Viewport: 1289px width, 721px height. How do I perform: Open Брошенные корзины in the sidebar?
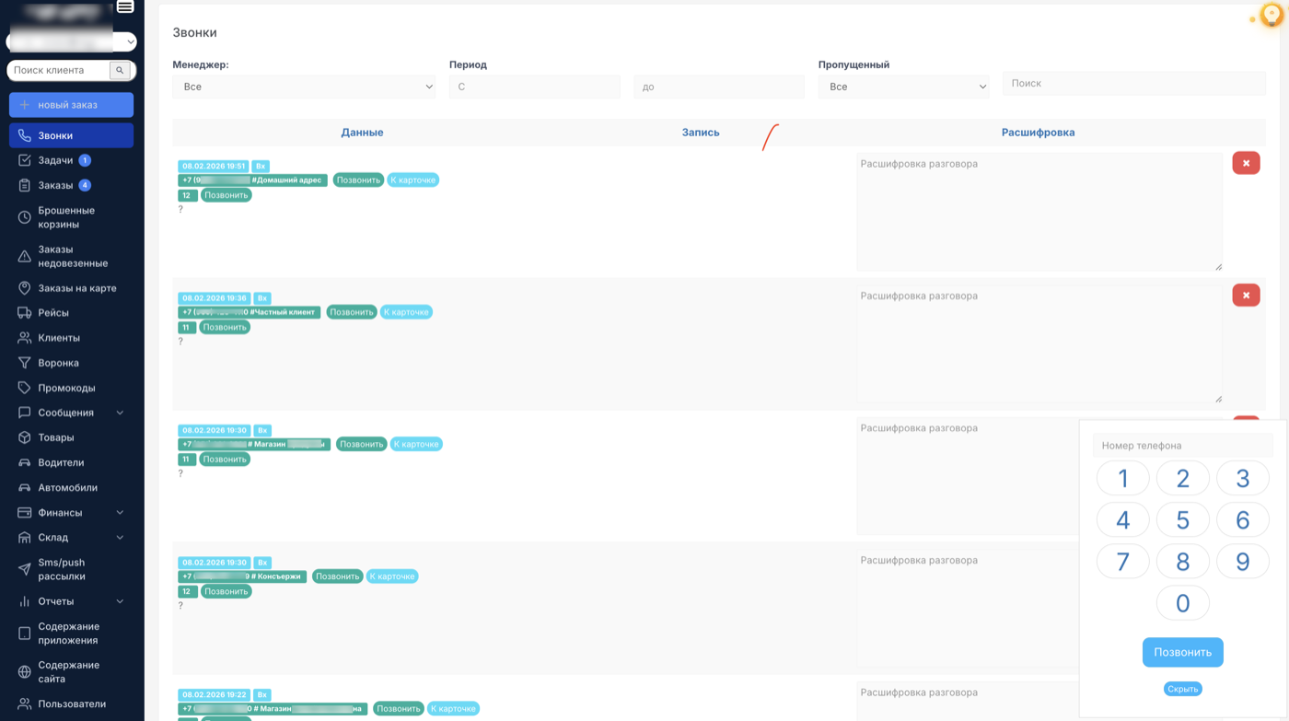(66, 217)
